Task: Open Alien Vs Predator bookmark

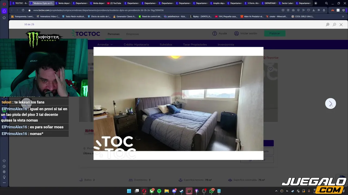Action: pos(252,17)
